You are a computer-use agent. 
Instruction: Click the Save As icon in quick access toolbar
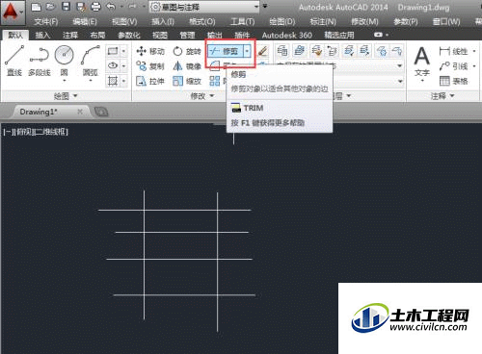(81, 7)
